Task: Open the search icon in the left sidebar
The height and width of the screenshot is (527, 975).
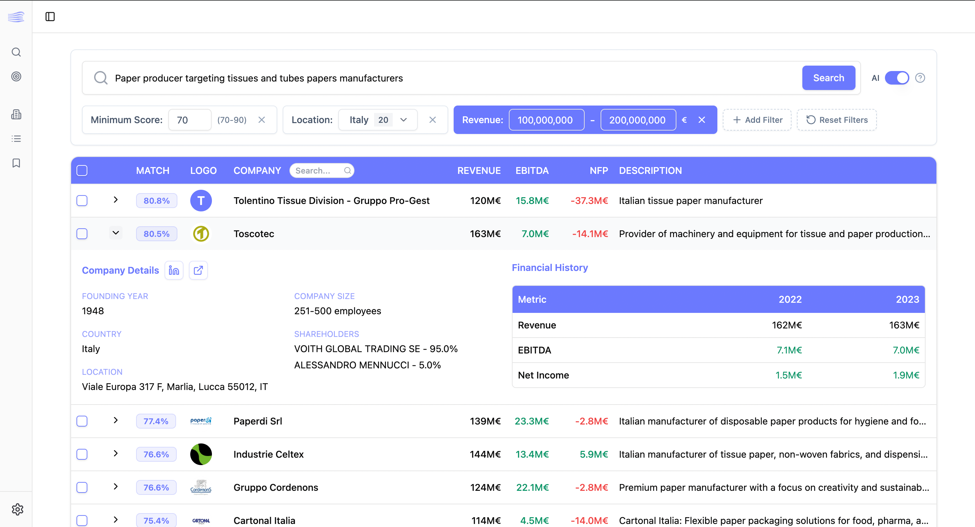Action: (16, 52)
